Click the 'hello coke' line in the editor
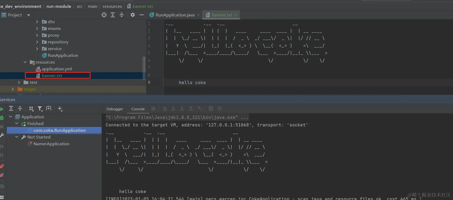This screenshot has height=200, width=453. 192,83
